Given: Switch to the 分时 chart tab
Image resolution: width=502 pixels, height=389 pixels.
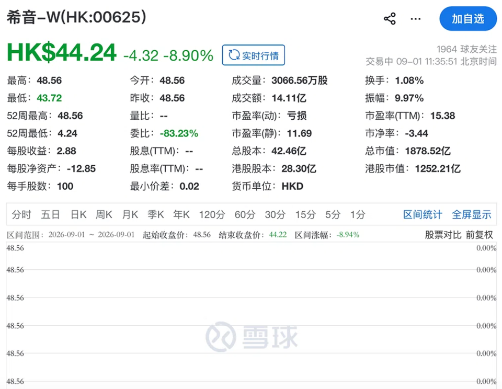Looking at the screenshot, I should tap(22, 214).
